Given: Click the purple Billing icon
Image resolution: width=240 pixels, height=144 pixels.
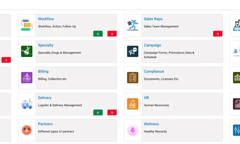Looking at the screenshot, I should 27,78.
